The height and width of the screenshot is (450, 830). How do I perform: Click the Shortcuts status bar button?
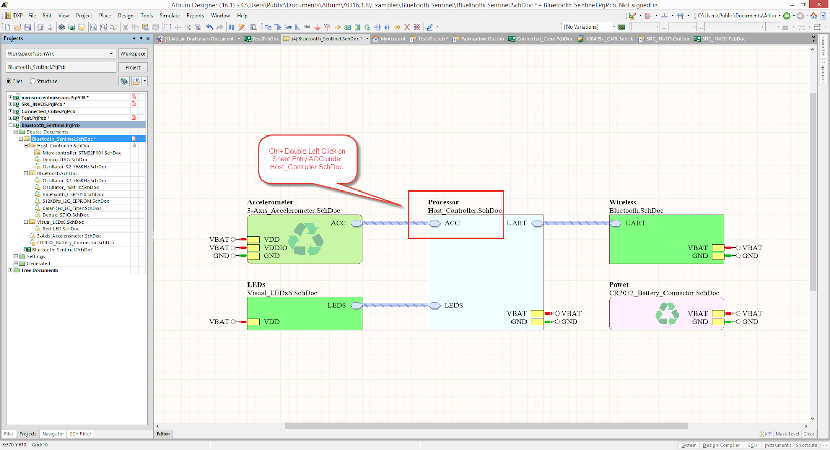click(806, 445)
